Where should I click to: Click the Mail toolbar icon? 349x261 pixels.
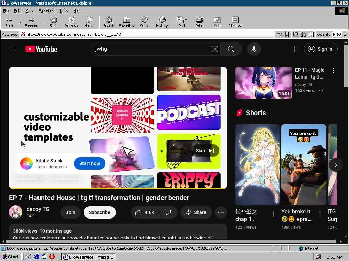pyautogui.click(x=181, y=22)
